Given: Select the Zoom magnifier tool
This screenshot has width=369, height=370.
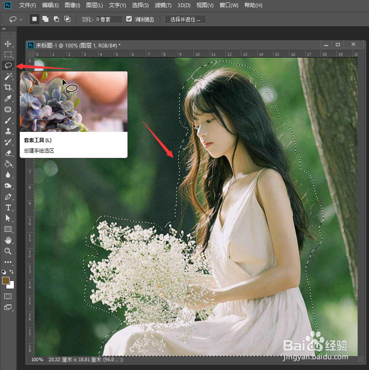Looking at the screenshot, I should coord(8,251).
